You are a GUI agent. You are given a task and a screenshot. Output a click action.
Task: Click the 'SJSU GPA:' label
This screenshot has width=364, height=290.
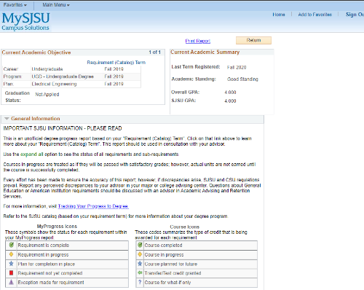[x=183, y=101]
